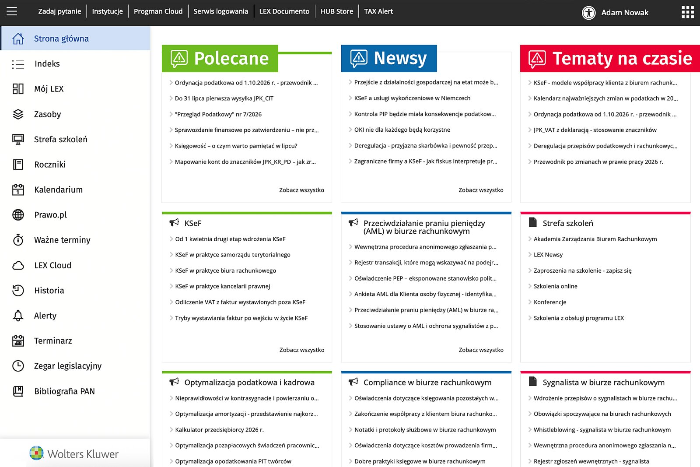The image size is (700, 467).
Task: Open the Konferencje link
Action: coord(550,302)
